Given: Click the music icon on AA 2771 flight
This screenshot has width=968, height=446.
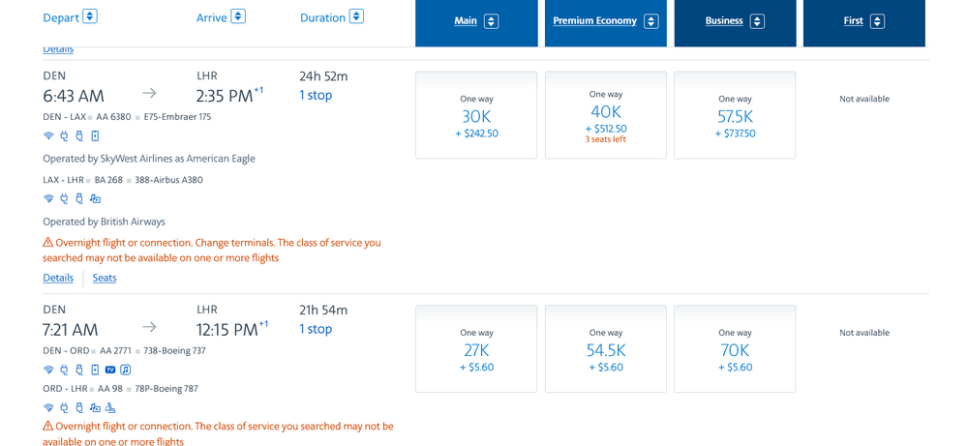Looking at the screenshot, I should pyautogui.click(x=125, y=370).
